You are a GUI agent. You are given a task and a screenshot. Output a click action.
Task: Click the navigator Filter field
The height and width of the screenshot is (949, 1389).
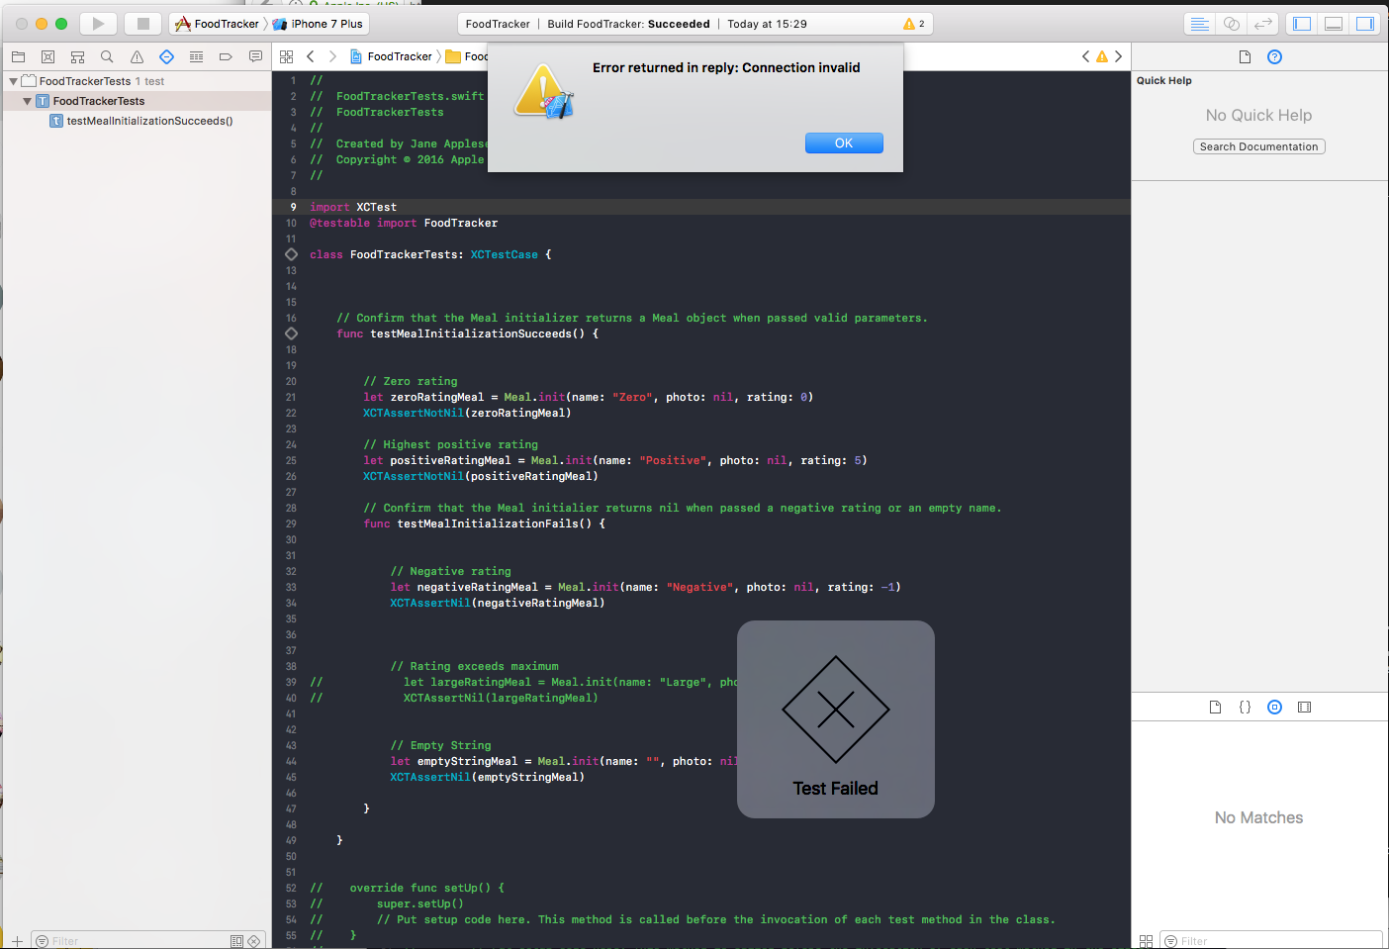(147, 941)
